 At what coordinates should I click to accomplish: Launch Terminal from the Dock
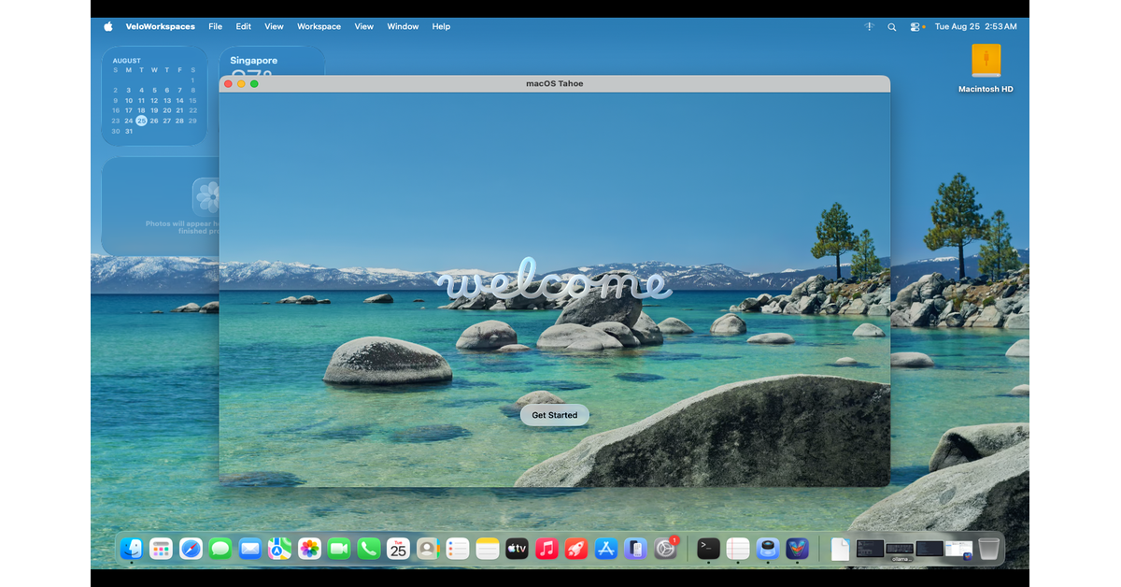708,549
